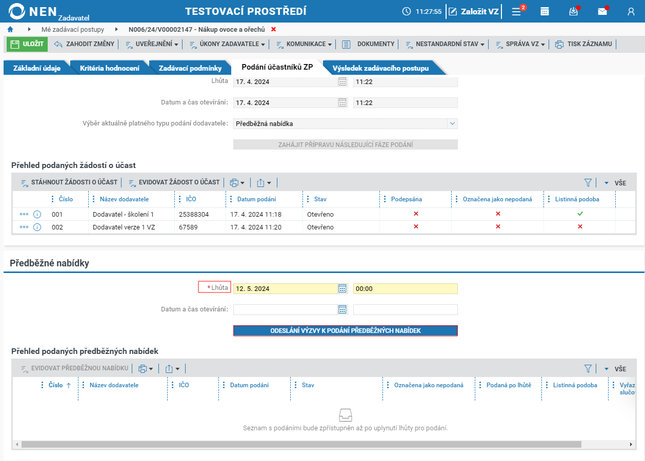Click empty Datum a čas otevírání date field
Image resolution: width=645 pixels, height=461 pixels.
click(x=285, y=309)
